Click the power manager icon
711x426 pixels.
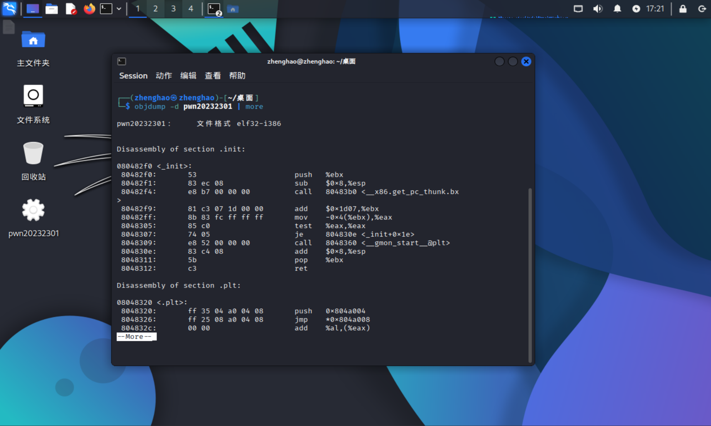636,9
